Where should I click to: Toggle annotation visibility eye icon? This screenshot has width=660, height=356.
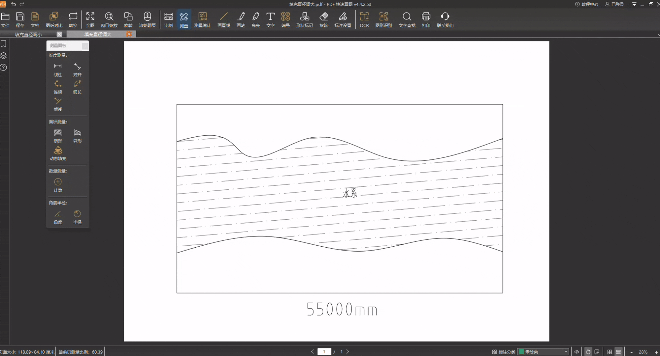[577, 352]
